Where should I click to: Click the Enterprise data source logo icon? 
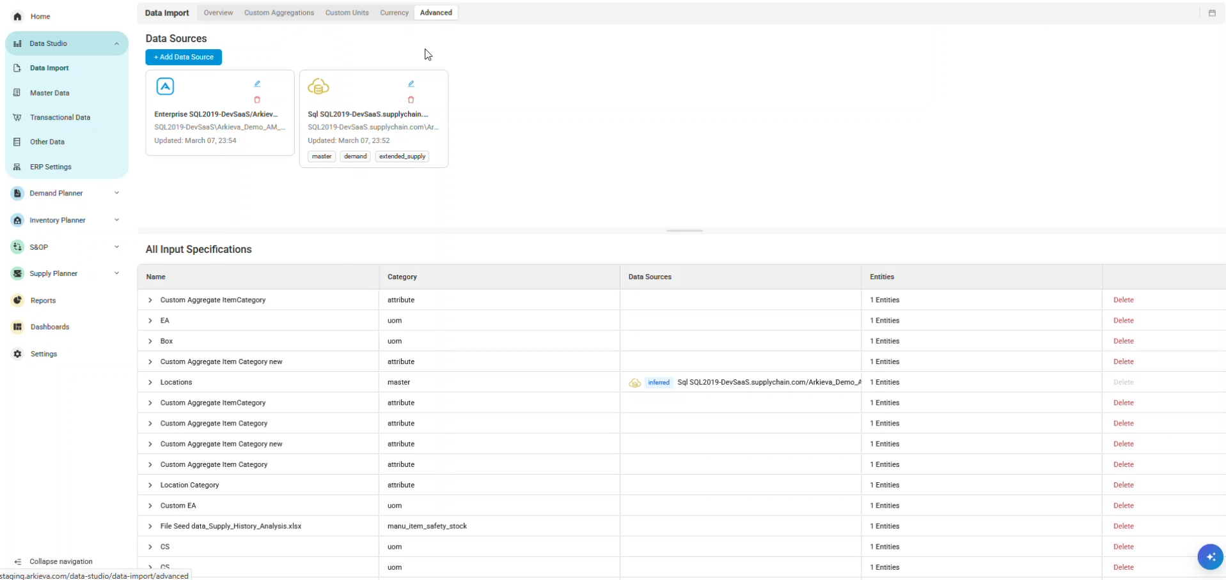[165, 86]
